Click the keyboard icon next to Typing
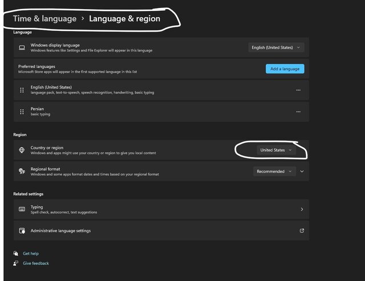This screenshot has width=365, height=281. tap(22, 210)
